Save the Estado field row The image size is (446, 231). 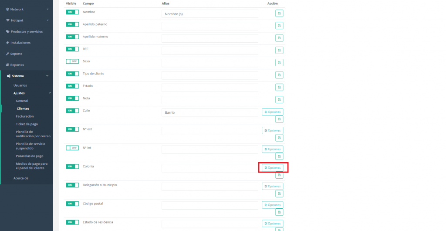279,87
